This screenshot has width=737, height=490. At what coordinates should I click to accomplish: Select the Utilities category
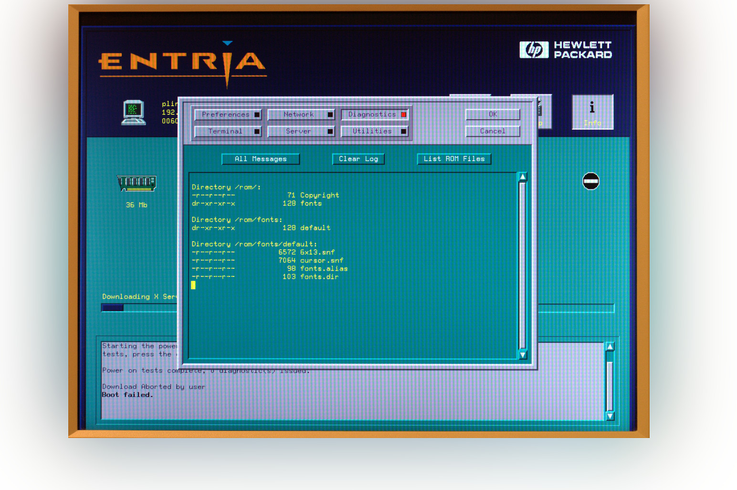[375, 131]
